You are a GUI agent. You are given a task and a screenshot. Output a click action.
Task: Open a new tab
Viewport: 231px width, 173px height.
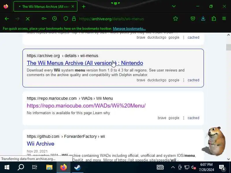pos(83,6)
